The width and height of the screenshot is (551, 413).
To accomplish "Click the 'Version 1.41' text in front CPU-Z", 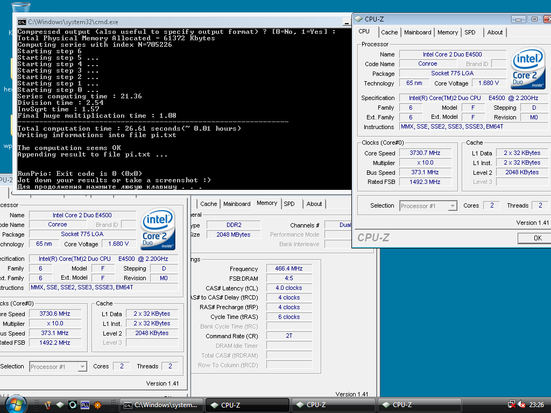I will click(532, 223).
